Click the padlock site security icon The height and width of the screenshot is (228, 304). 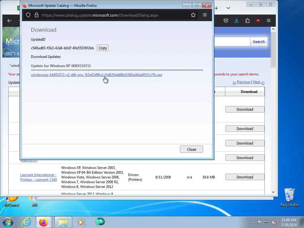(37, 15)
